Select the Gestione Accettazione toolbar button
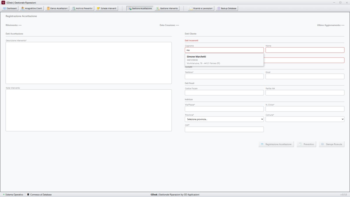 point(140,8)
